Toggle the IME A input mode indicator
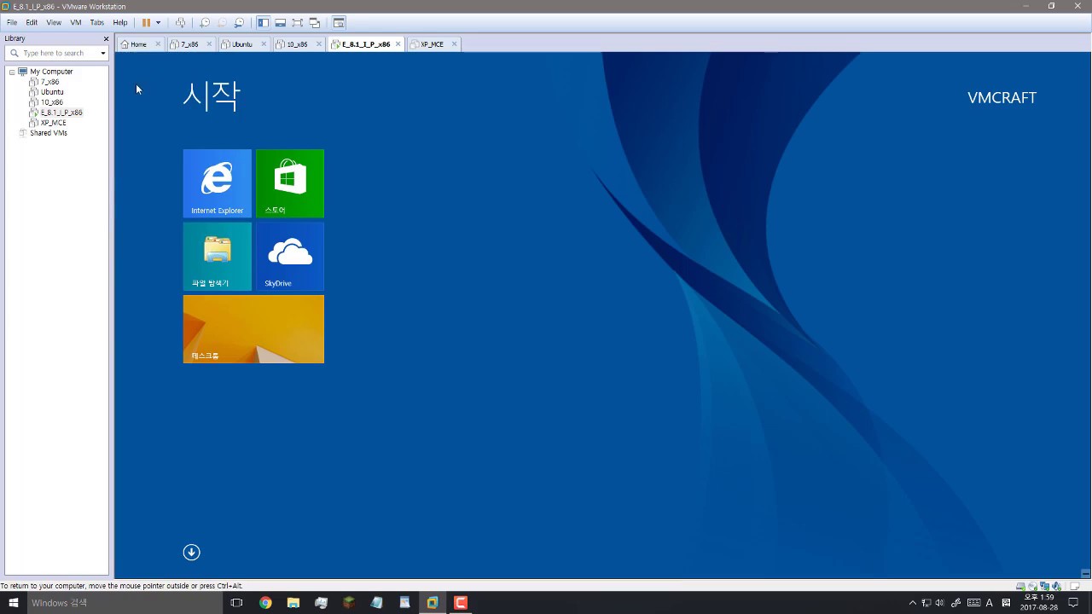The image size is (1092, 614). click(x=990, y=603)
